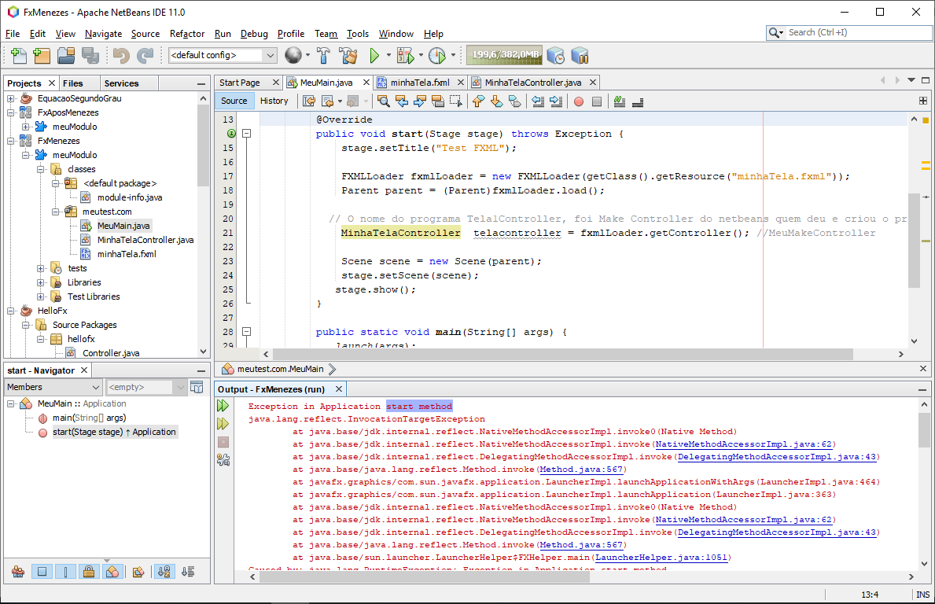Open the Tools menu
Screen dimensions: 935x604
[358, 34]
